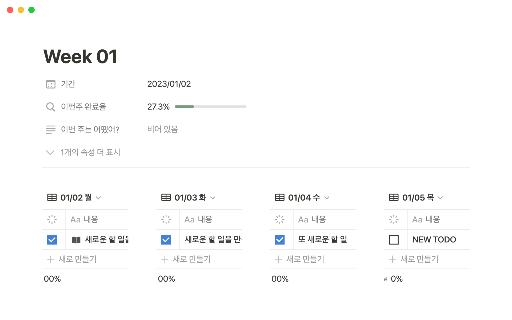This screenshot has width=512, height=320.
Task: Click the calendar icon next to 기간
Action: coord(51,84)
